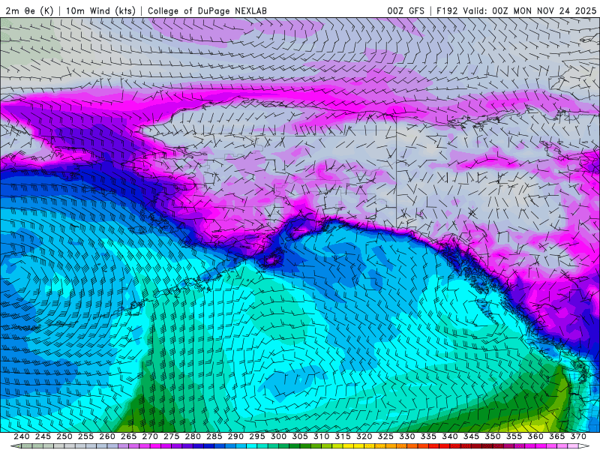The image size is (600, 450).
Task: Click the 270 value on the color scale
Action: point(150,436)
